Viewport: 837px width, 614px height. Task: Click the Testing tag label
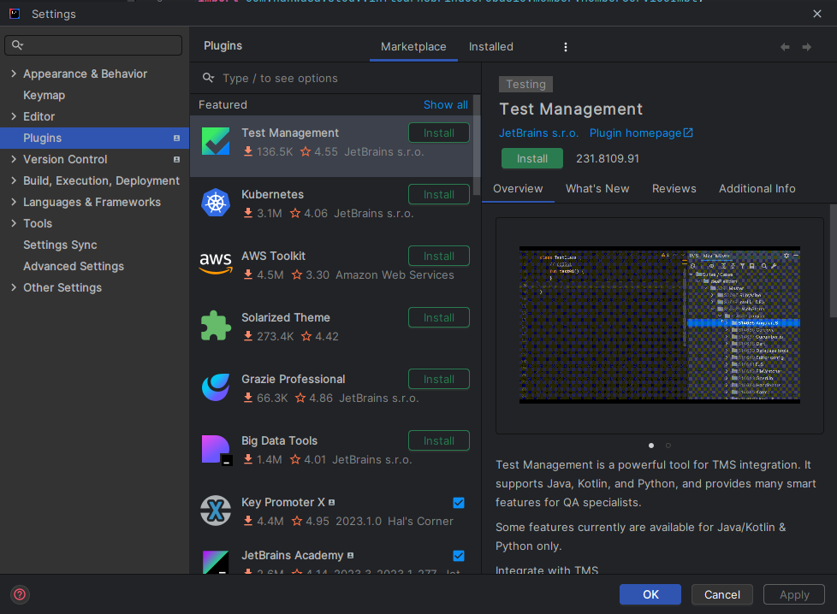click(525, 85)
